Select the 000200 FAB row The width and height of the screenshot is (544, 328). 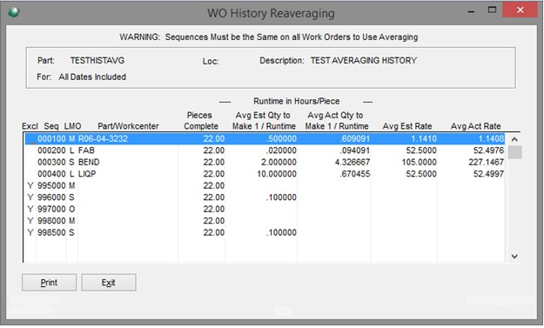tap(265, 151)
